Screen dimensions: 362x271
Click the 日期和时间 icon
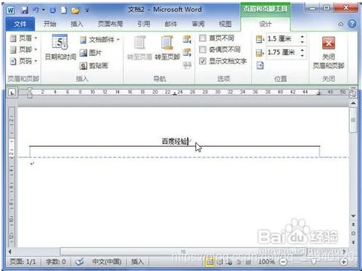click(x=60, y=42)
